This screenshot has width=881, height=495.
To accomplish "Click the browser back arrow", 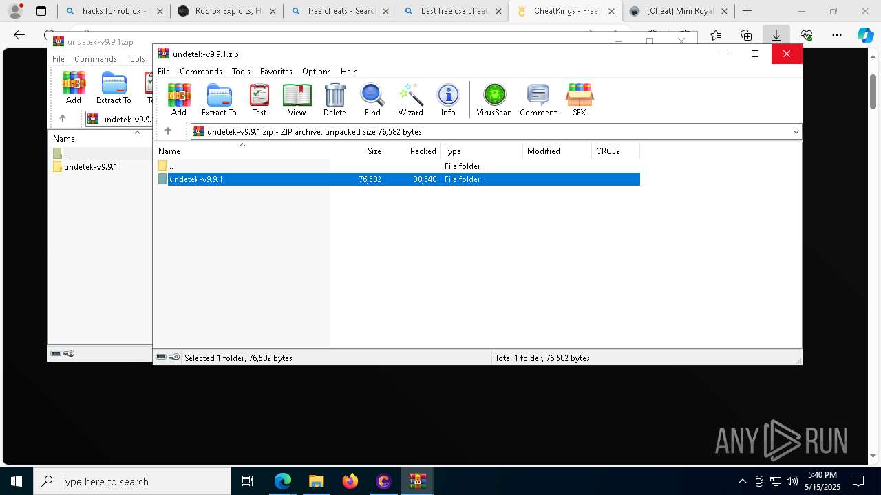I will point(19,35).
